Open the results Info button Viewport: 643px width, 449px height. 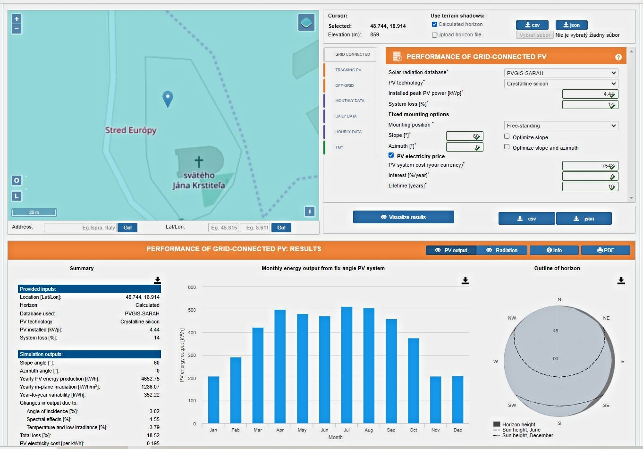point(554,250)
